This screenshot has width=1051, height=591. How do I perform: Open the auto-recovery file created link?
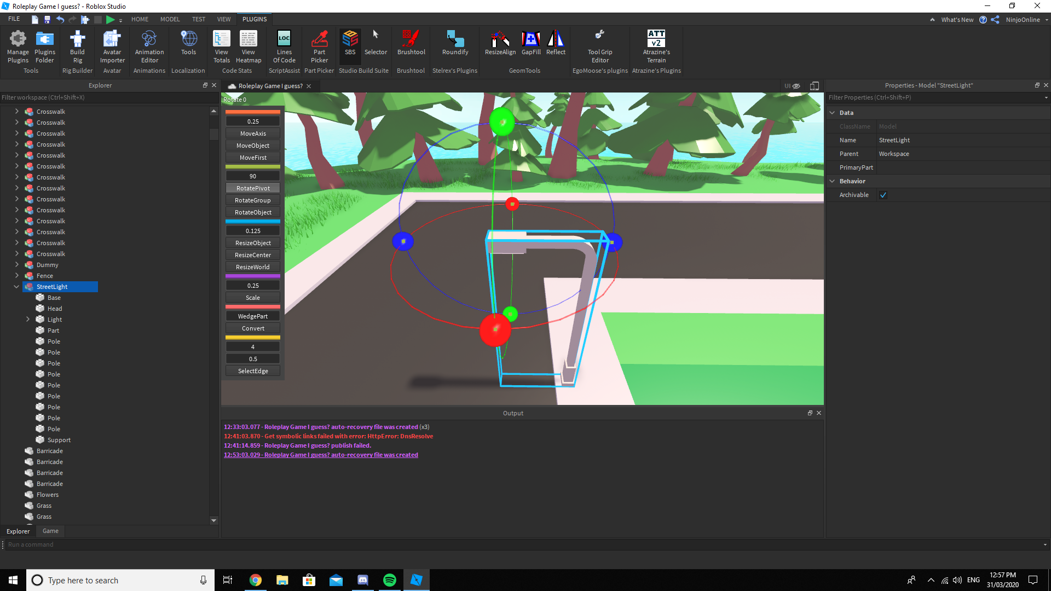point(321,455)
